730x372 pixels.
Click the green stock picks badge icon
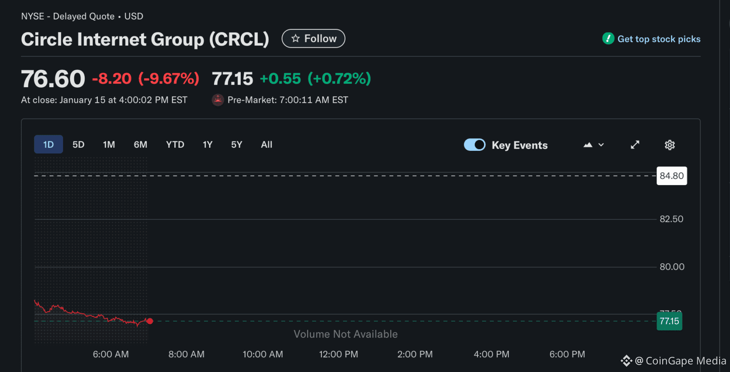click(608, 39)
